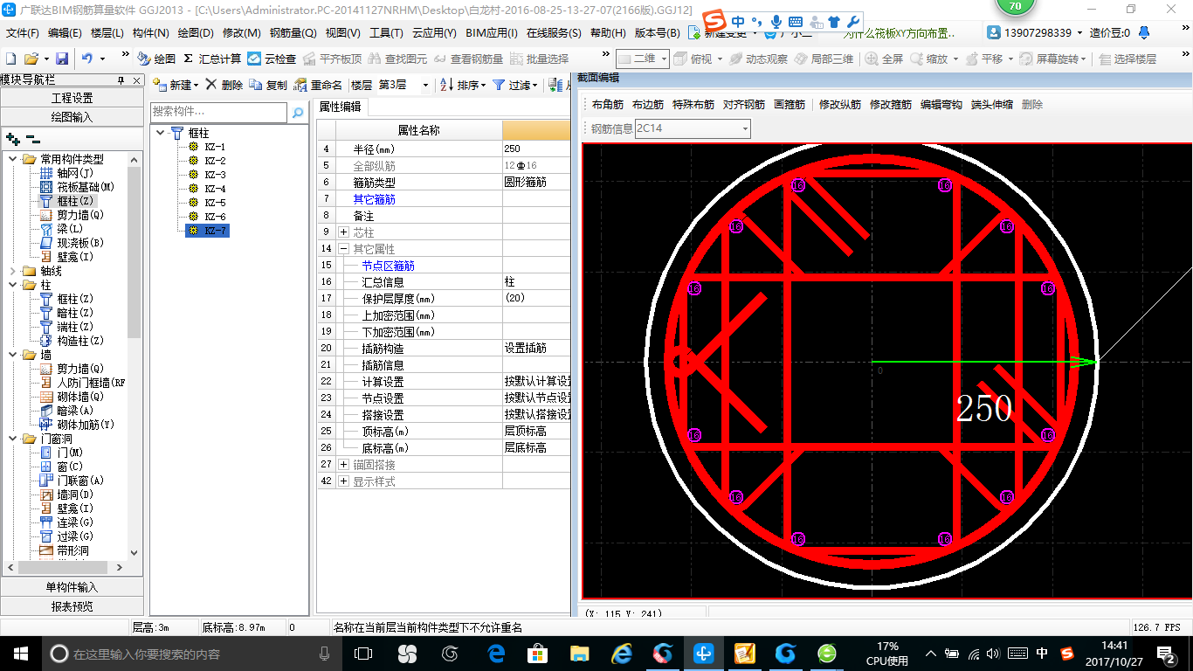
Task: Open the 二维 view mode dropdown
Action: pyautogui.click(x=643, y=59)
